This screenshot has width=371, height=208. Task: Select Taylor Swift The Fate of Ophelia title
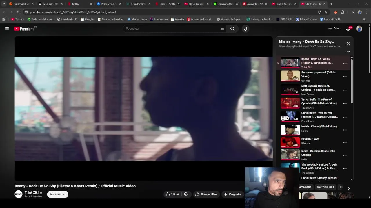click(x=319, y=101)
